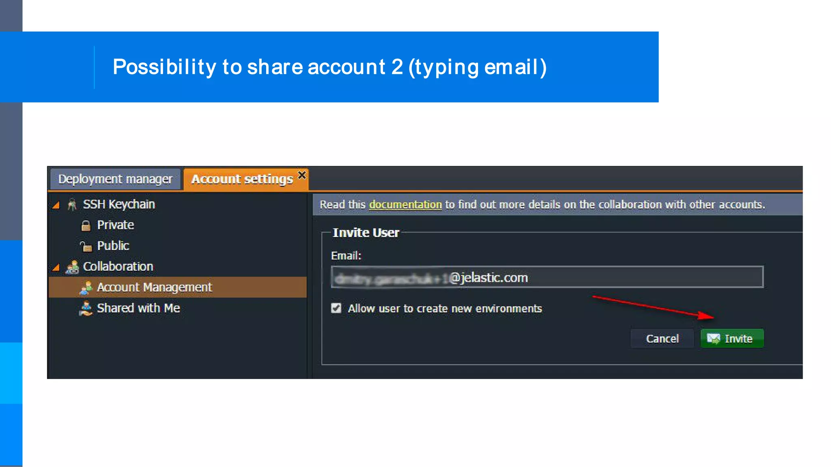Open Shared with Me section
Image resolution: width=831 pixels, height=467 pixels.
pyautogui.click(x=138, y=308)
